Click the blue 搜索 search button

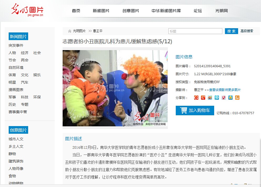(x=231, y=31)
